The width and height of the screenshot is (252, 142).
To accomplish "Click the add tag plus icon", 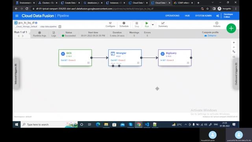I will click(x=60, y=26).
